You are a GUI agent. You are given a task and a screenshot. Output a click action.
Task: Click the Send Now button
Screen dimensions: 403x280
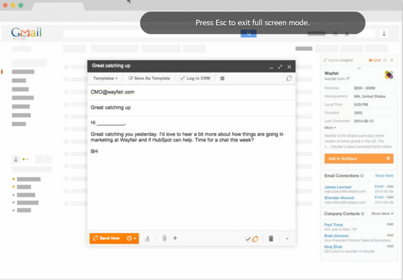coord(107,238)
